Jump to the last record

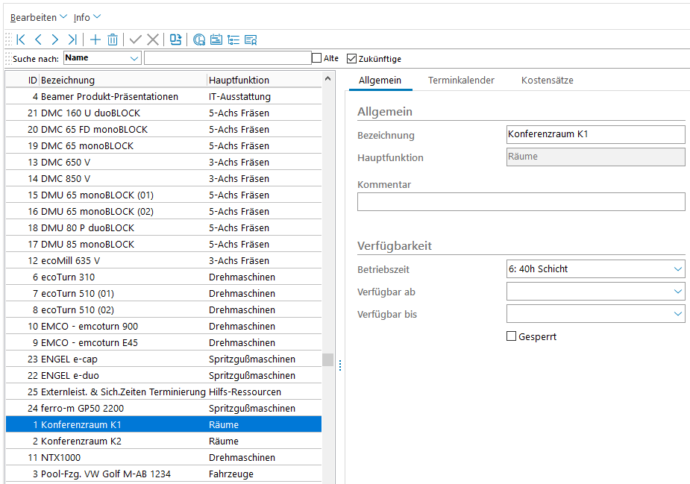[72, 40]
